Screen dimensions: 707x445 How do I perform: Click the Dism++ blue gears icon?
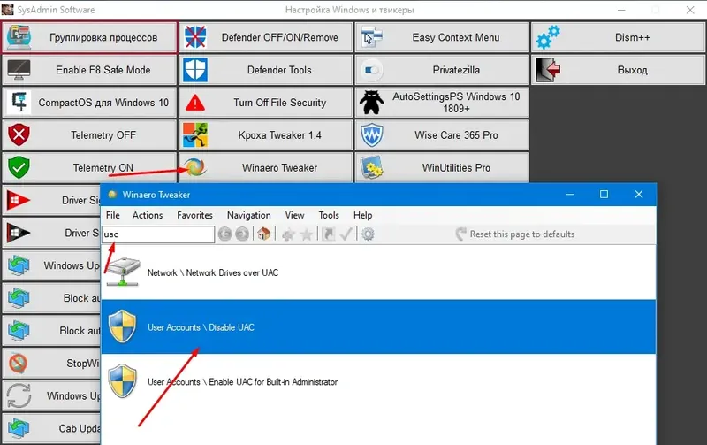pos(548,37)
